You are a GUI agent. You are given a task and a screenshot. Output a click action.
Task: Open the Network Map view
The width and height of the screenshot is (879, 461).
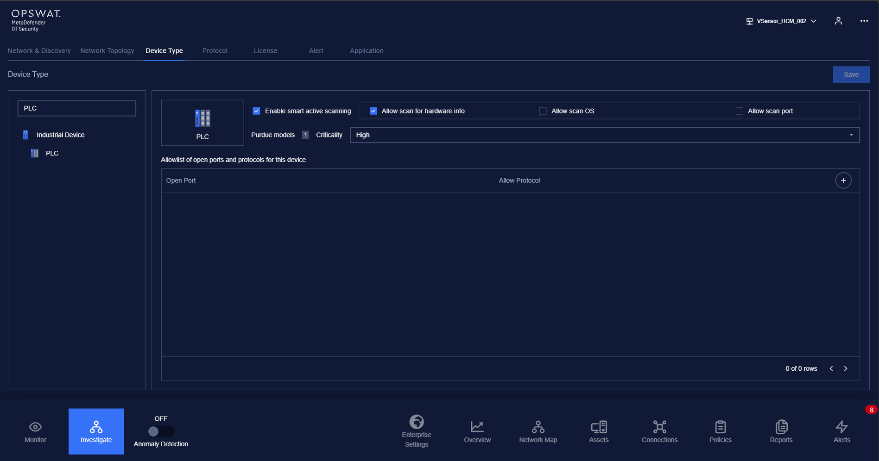point(538,431)
